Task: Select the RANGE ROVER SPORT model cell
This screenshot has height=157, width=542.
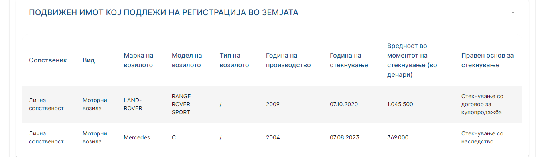Action: (x=181, y=104)
